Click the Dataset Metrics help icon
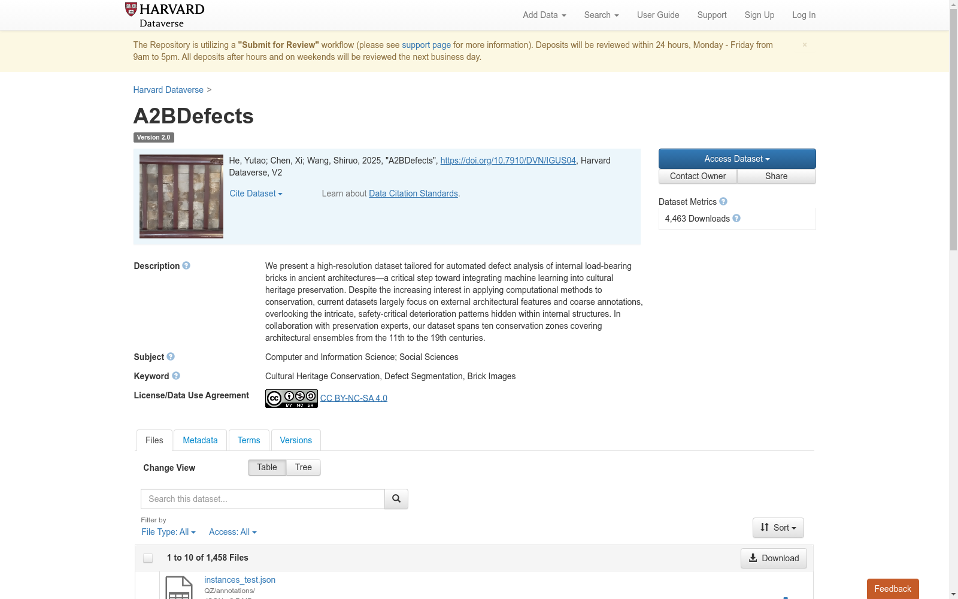 (723, 201)
